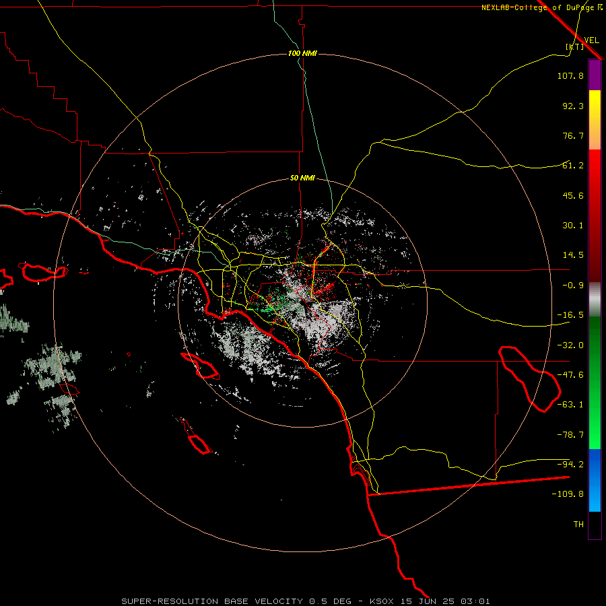Click the 100 NMI range ring label
The image size is (606, 606).
click(302, 53)
